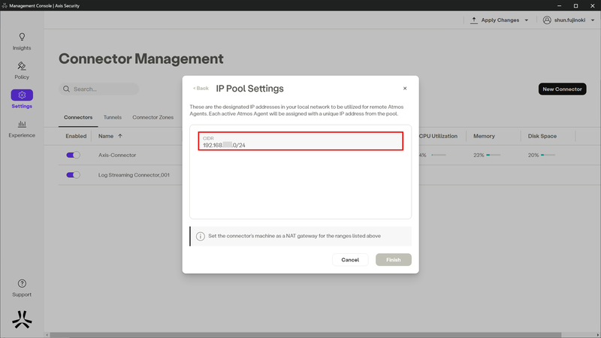Viewport: 601px width, 338px height.
Task: Click the search magnifier icon
Action: tap(66, 89)
